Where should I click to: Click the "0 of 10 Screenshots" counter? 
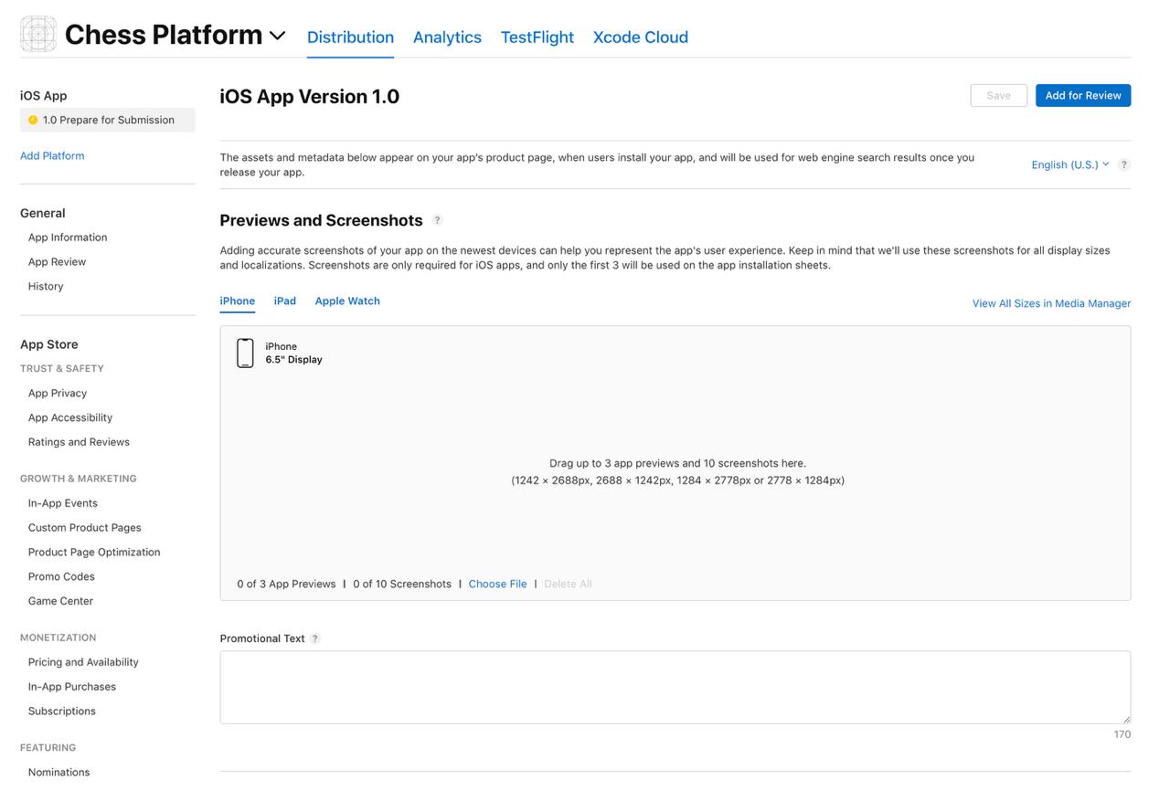(402, 584)
